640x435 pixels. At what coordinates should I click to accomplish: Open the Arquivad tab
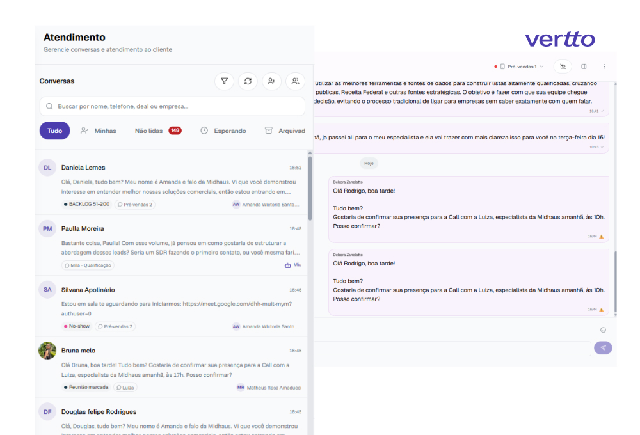coord(285,130)
